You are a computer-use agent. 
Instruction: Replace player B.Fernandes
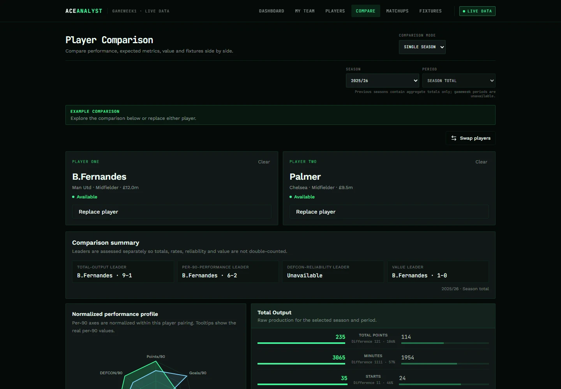[171, 212]
